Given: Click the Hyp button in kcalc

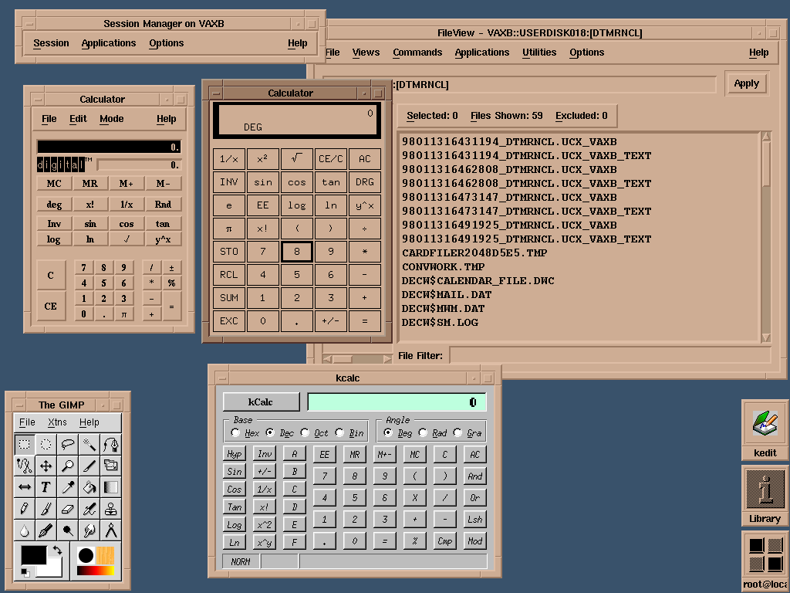Looking at the screenshot, I should coord(235,454).
